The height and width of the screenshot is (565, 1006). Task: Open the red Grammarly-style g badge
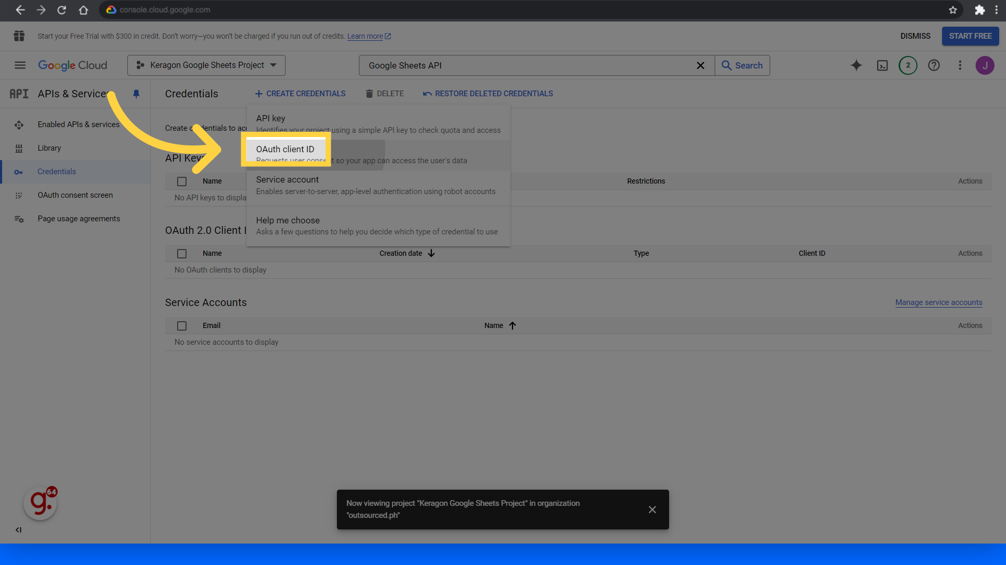pos(40,503)
